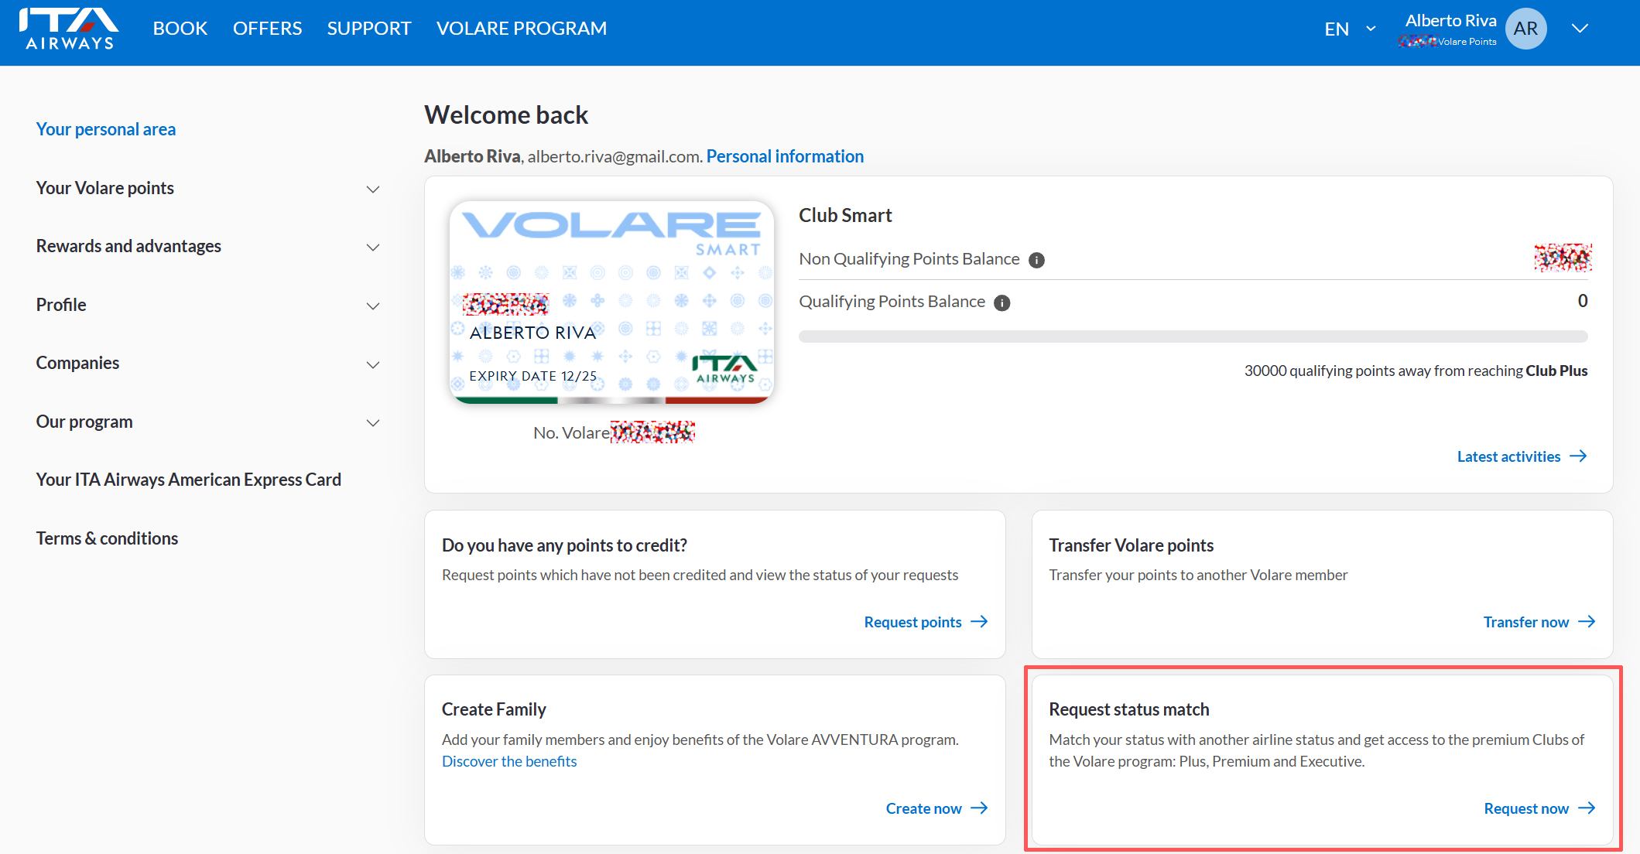Open Discover the benefits link

pyautogui.click(x=509, y=761)
